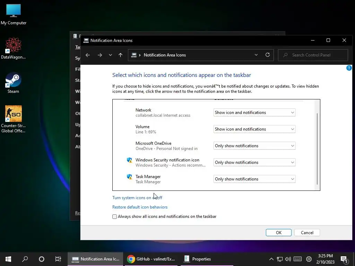355x266 pixels.
Task: Maximize the Notification Area Icons window
Action: tap(328, 40)
